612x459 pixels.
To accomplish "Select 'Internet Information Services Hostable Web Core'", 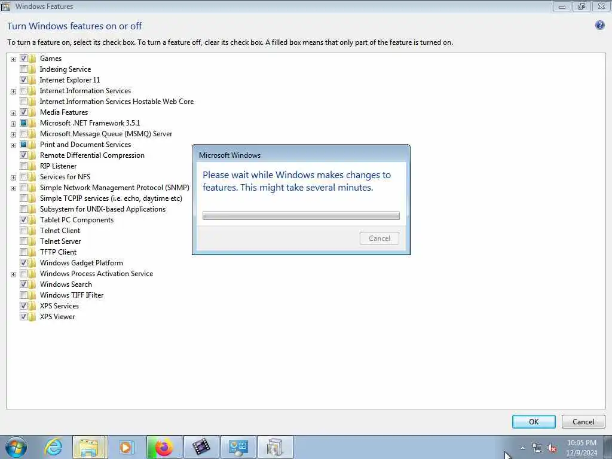I will click(117, 102).
